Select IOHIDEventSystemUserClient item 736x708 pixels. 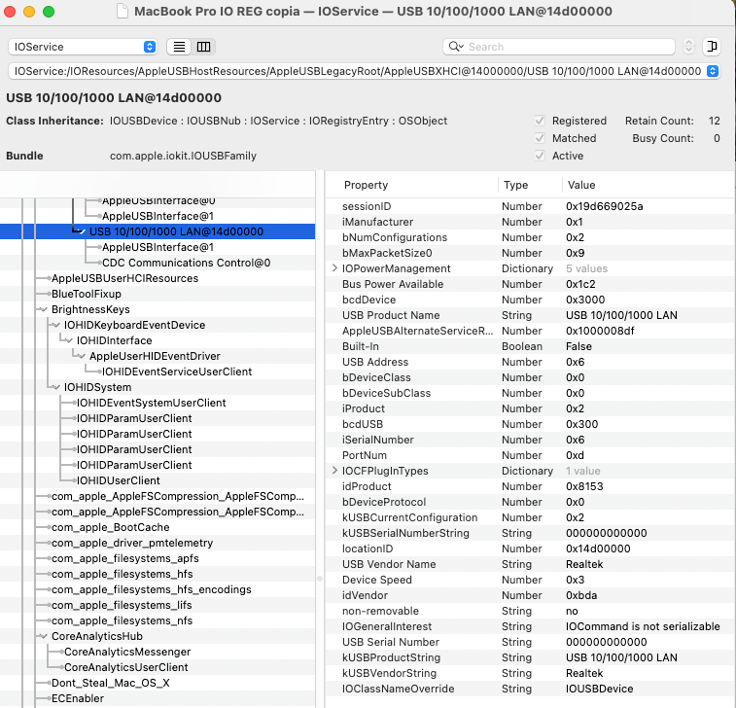(151, 403)
